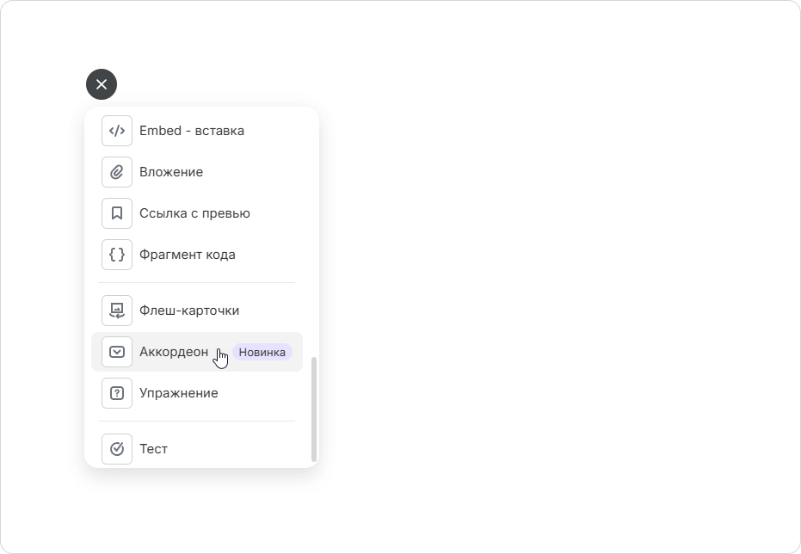Select the "Тест" option
Image resolution: width=801 pixels, height=554 pixels.
coord(197,449)
